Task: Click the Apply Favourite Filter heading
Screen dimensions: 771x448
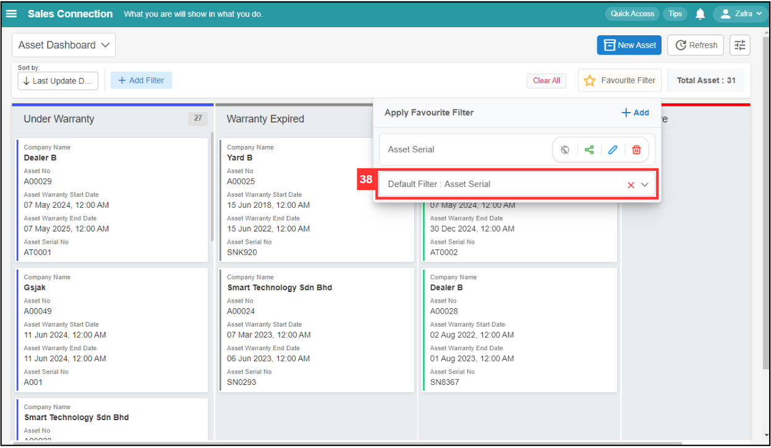Action: coord(429,113)
